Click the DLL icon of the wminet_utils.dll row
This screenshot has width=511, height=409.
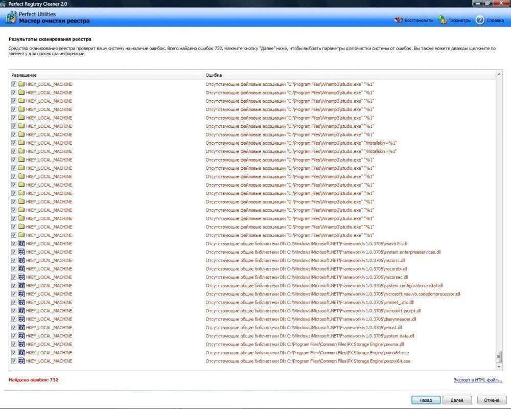click(x=21, y=302)
